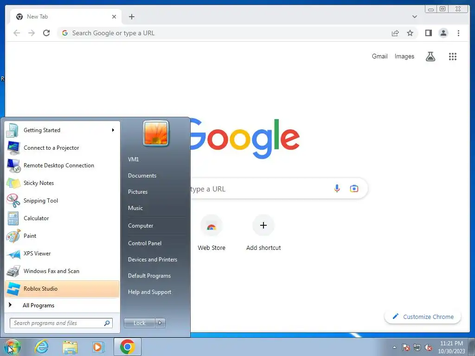This screenshot has width=475, height=356.
Task: Open Roblox Studio from Start menu
Action: pyautogui.click(x=62, y=289)
